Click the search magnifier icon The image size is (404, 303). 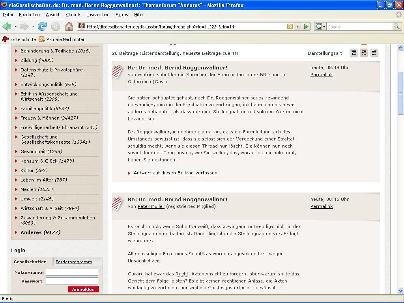tap(397, 27)
